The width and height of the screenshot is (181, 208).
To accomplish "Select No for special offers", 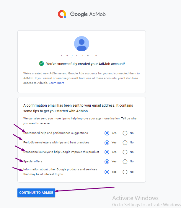I will pyautogui.click(x=125, y=161).
